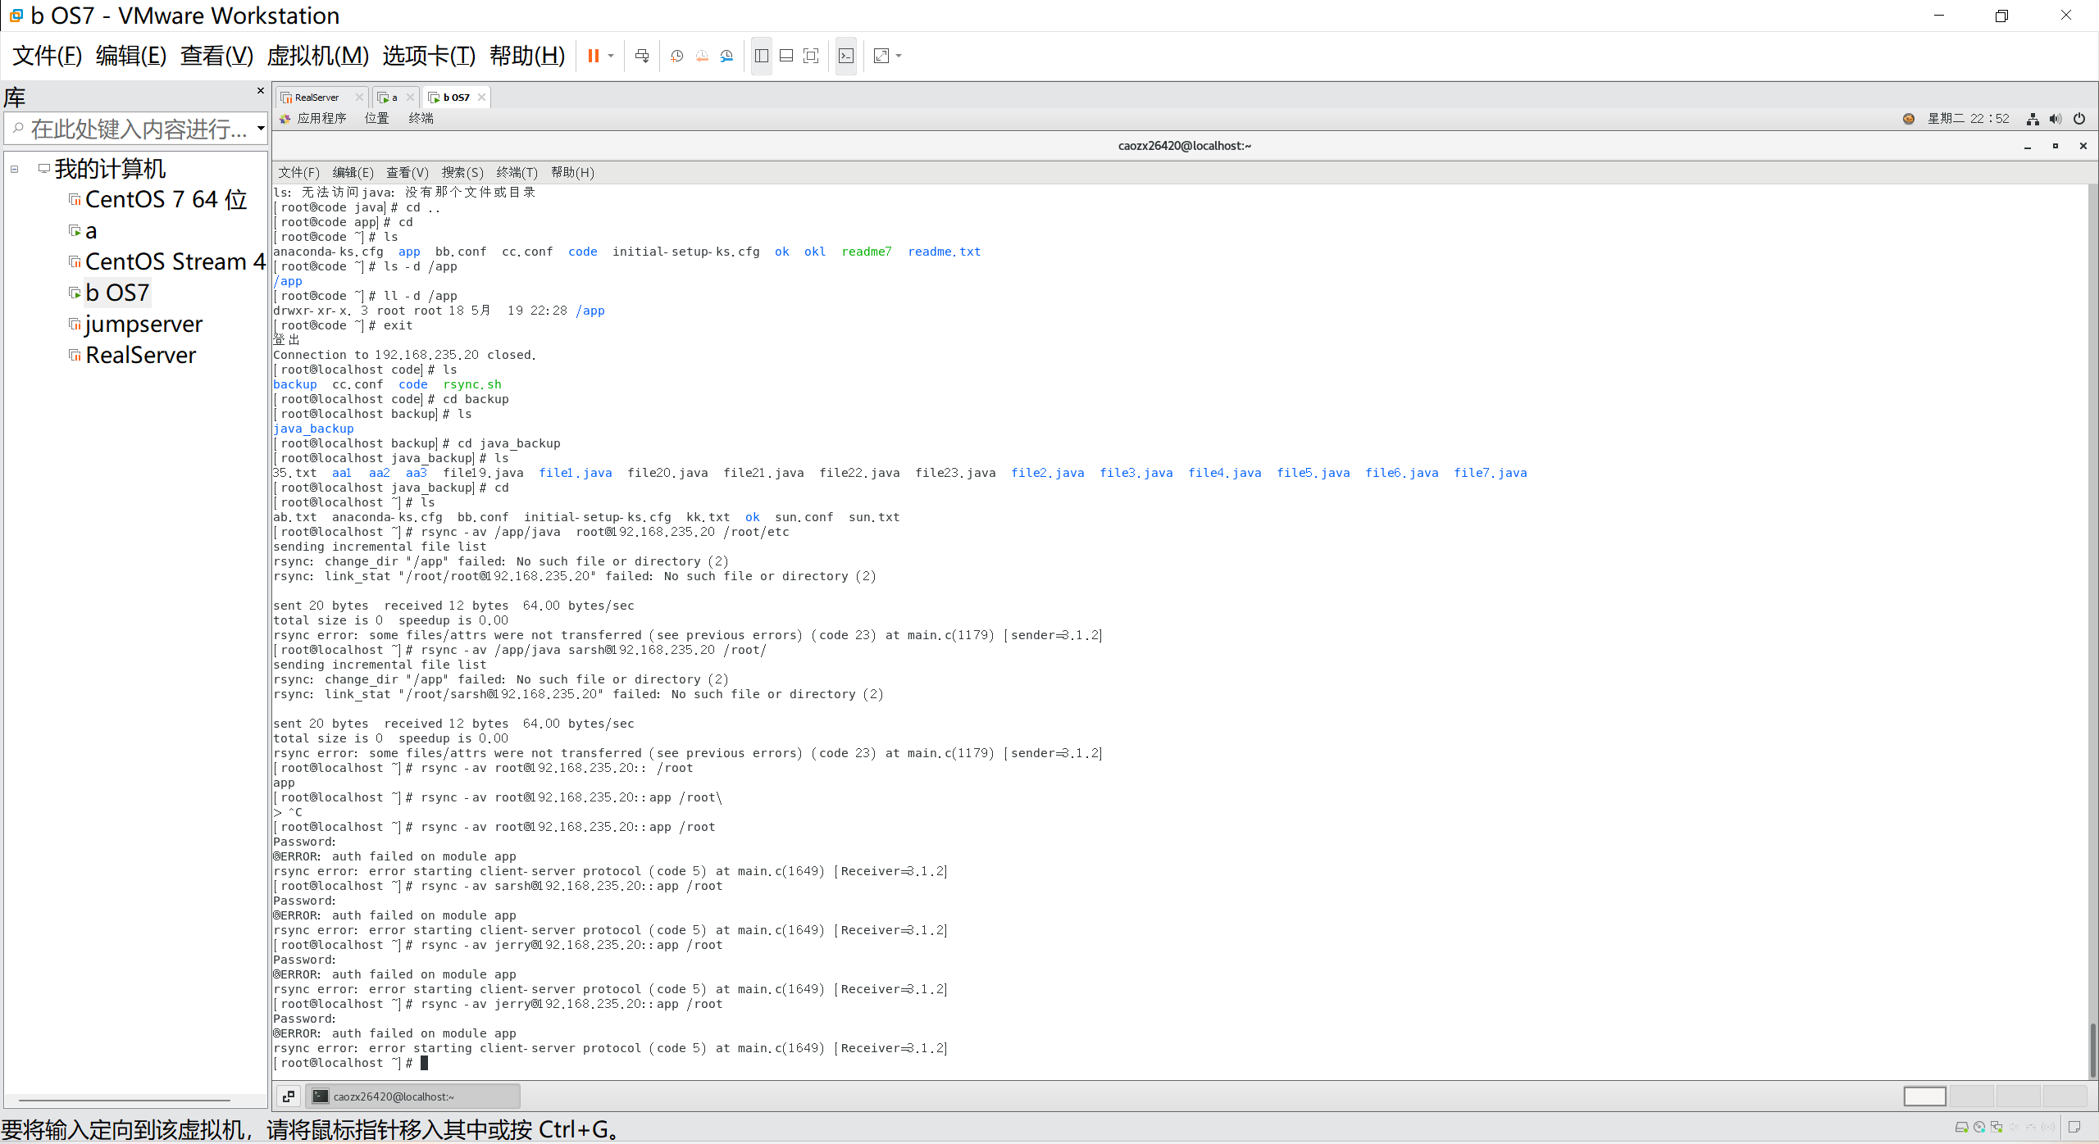Enter full screen mode icon

tap(811, 56)
